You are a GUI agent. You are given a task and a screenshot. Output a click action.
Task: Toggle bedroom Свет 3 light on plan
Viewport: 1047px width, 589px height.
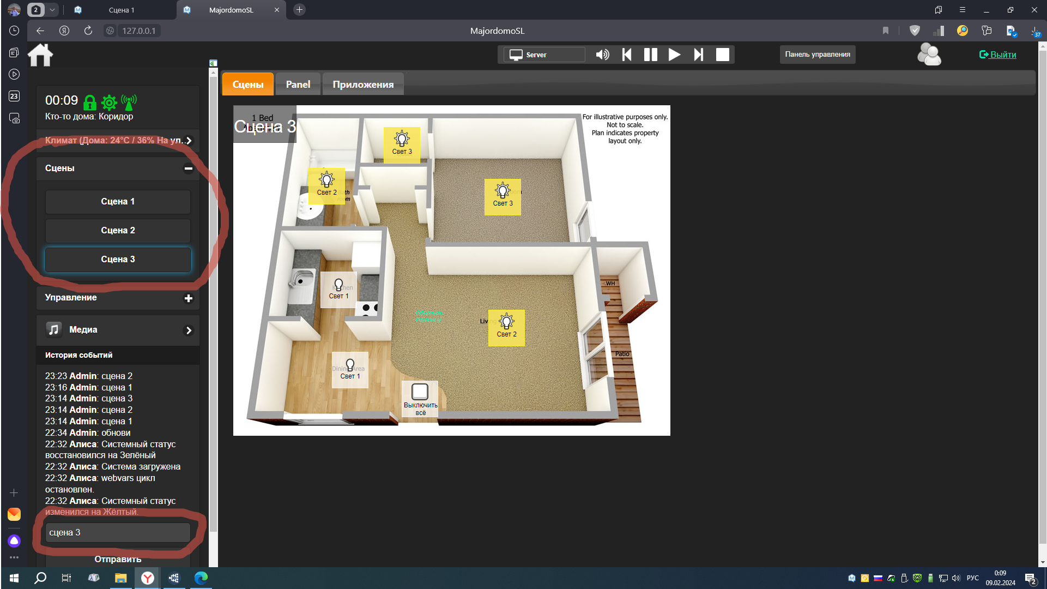tap(503, 196)
